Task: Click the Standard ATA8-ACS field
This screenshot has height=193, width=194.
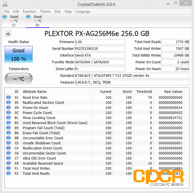Action: (x=132, y=76)
